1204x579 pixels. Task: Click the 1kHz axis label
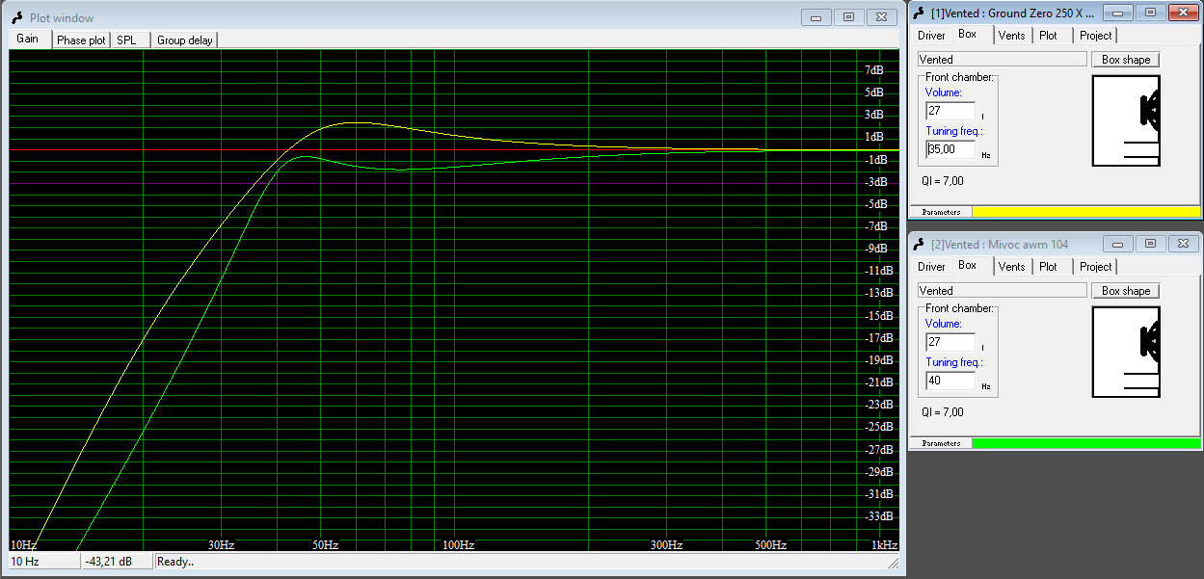[x=885, y=545]
